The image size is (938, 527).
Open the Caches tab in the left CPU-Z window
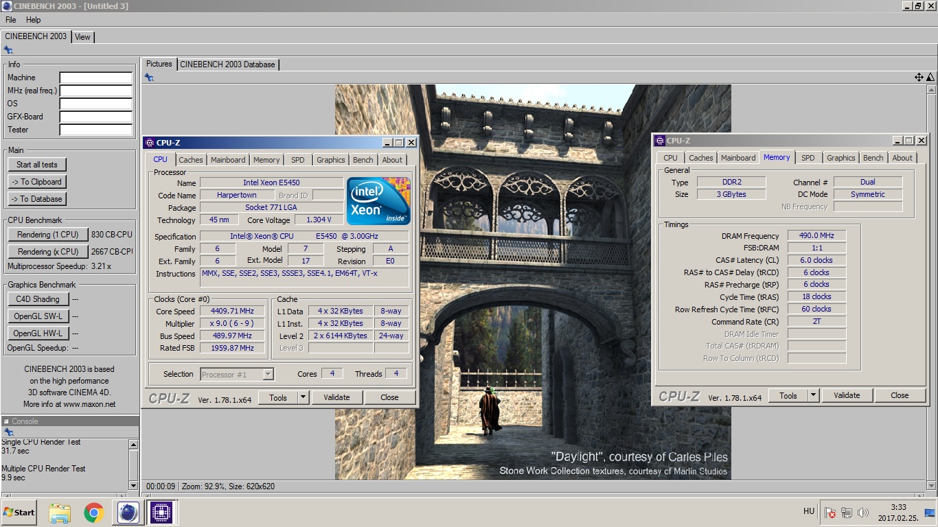(x=191, y=160)
